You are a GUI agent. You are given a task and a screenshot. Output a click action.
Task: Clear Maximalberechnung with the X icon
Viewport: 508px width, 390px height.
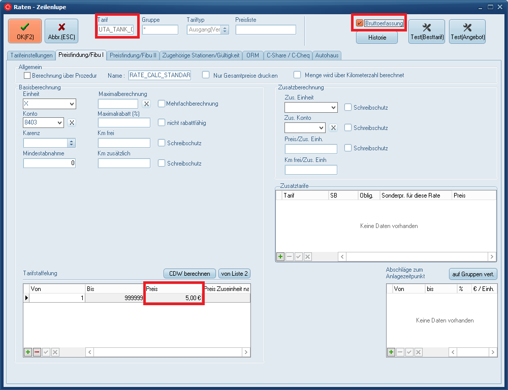point(146,104)
